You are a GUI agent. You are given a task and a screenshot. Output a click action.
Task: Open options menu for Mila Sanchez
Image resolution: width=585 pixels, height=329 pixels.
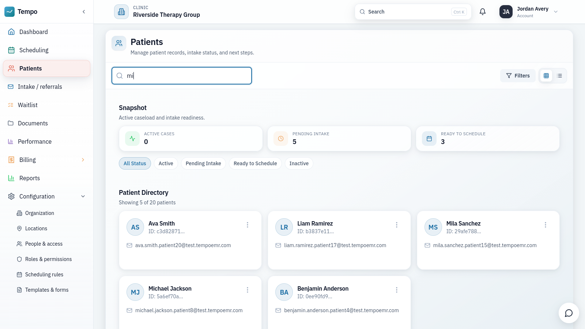pos(546,225)
